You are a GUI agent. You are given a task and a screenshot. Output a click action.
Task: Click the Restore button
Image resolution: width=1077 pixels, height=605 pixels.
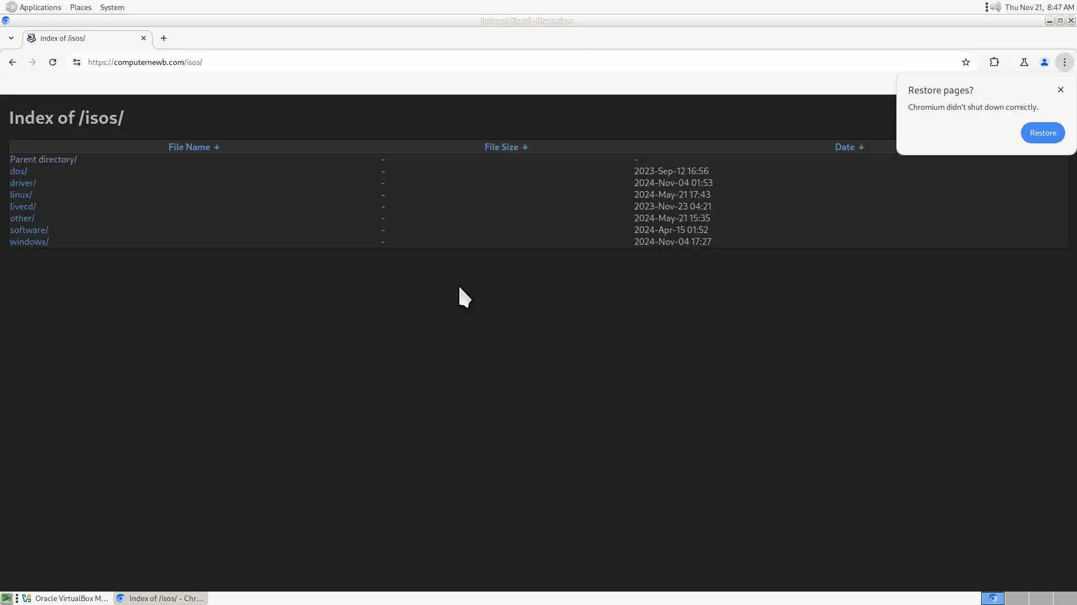1042,133
